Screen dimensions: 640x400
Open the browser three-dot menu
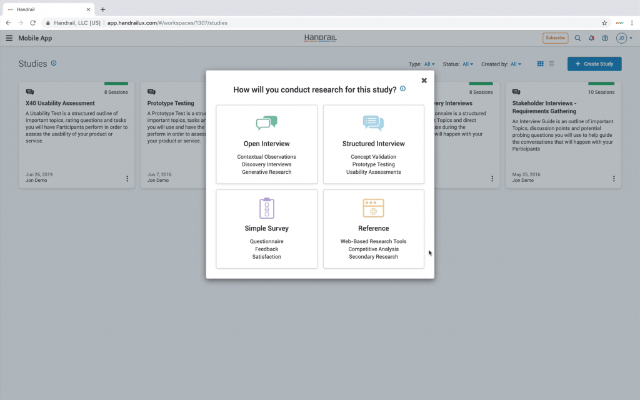[632, 23]
